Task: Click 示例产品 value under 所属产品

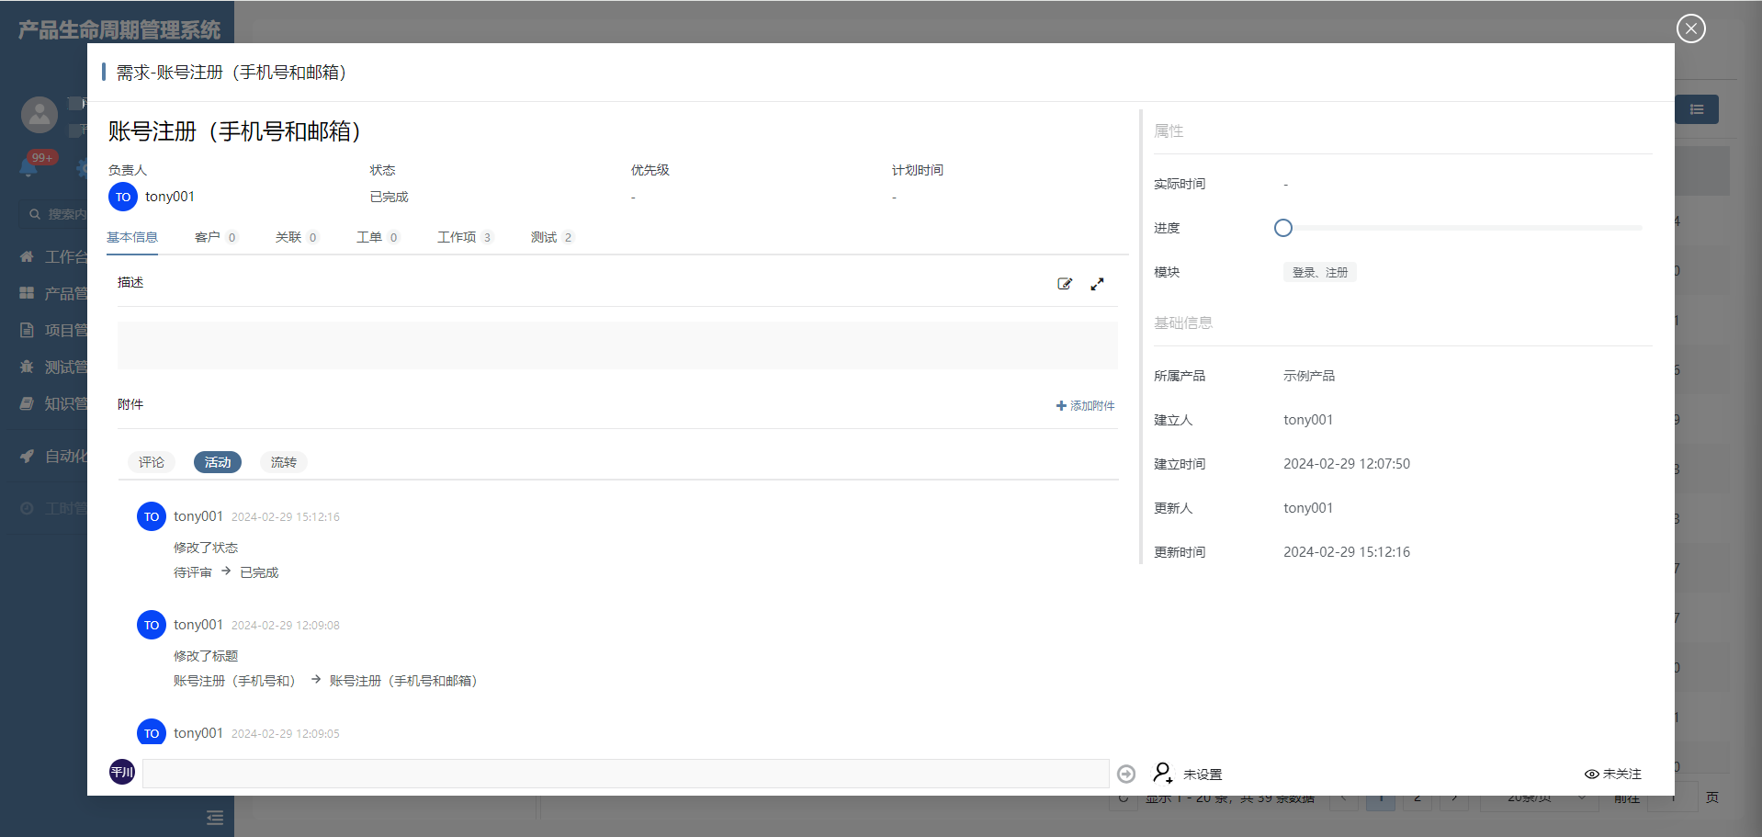Action: [1309, 376]
